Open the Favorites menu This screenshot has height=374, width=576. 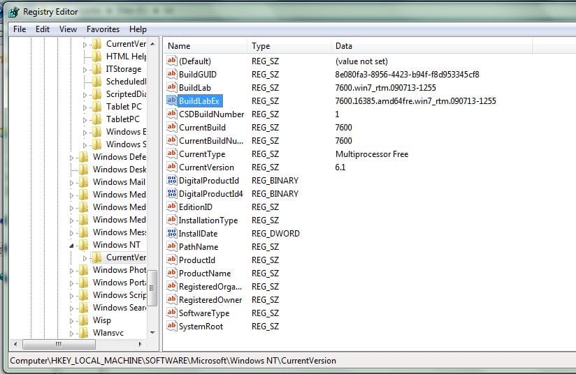(103, 29)
